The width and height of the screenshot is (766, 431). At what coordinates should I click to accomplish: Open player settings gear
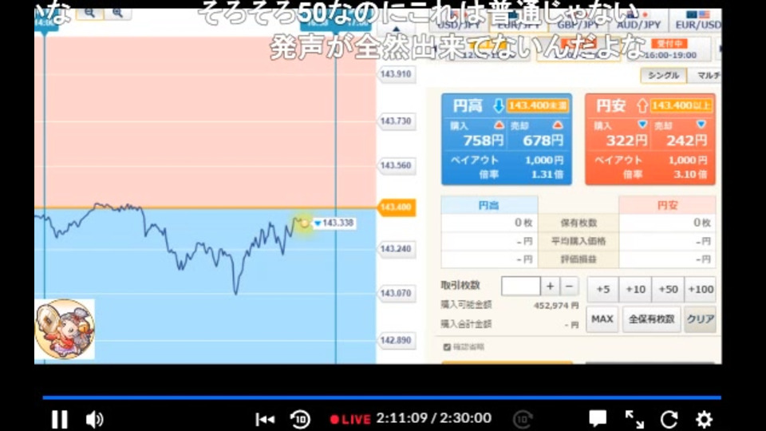point(704,419)
